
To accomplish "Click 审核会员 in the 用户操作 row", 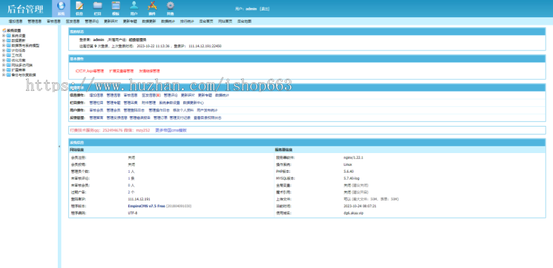I will [96, 111].
